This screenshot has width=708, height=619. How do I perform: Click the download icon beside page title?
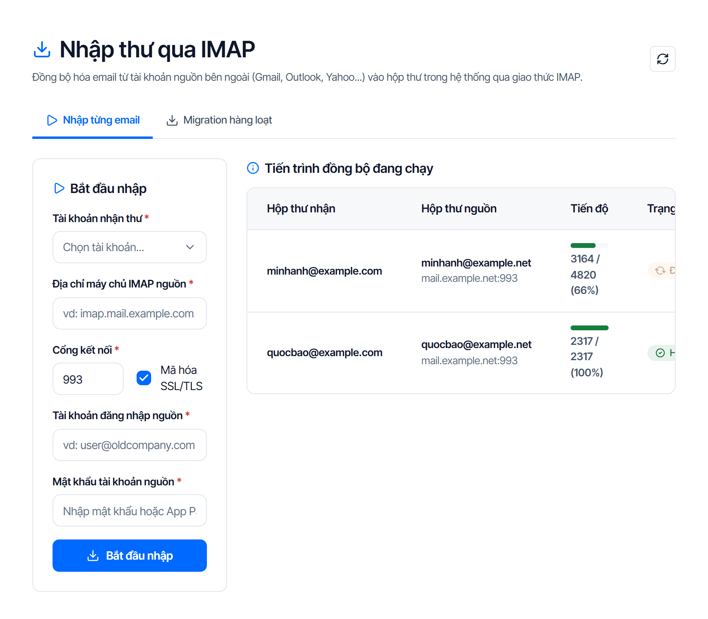(42, 49)
